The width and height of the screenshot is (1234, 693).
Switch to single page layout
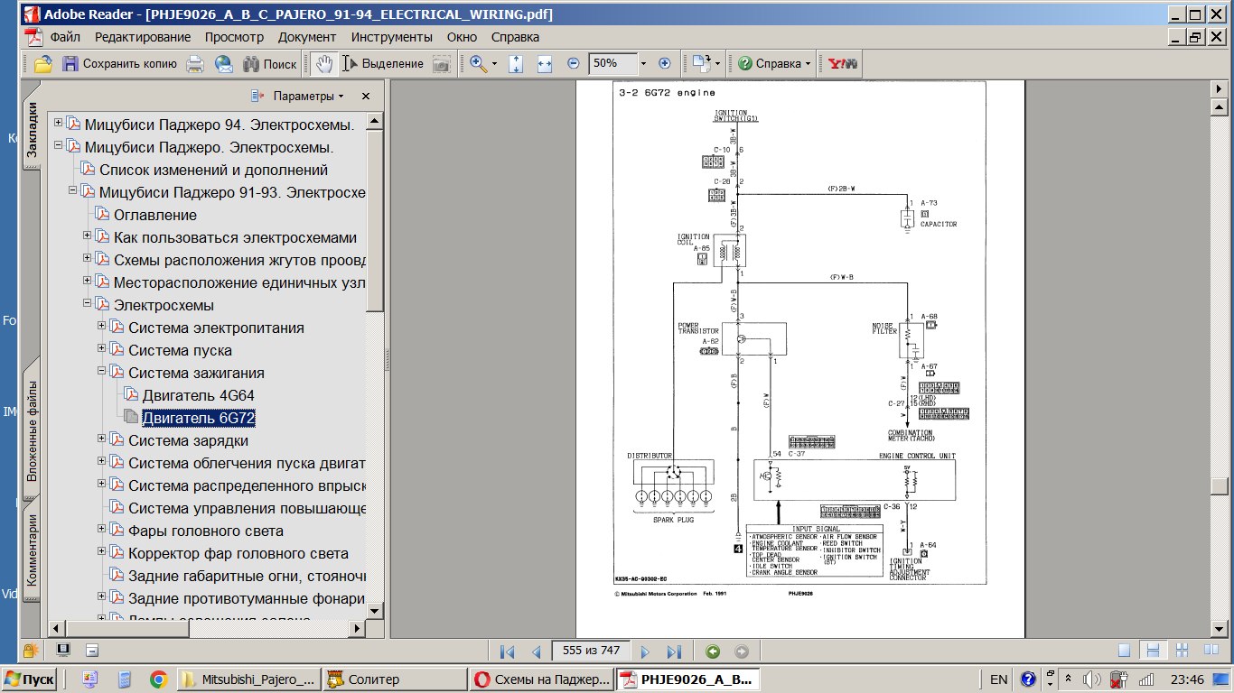click(x=1124, y=651)
